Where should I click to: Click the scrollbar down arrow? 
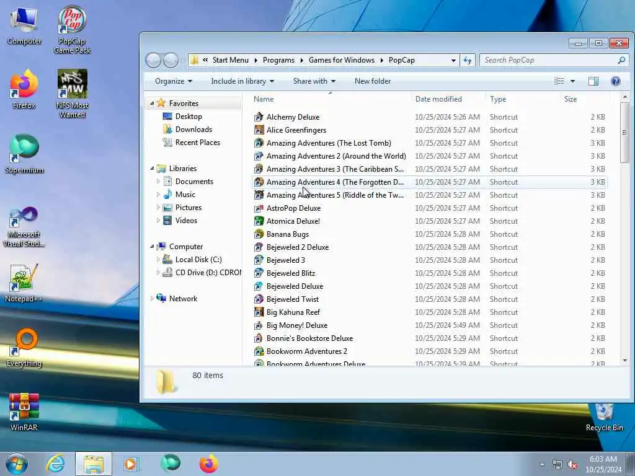click(x=624, y=360)
